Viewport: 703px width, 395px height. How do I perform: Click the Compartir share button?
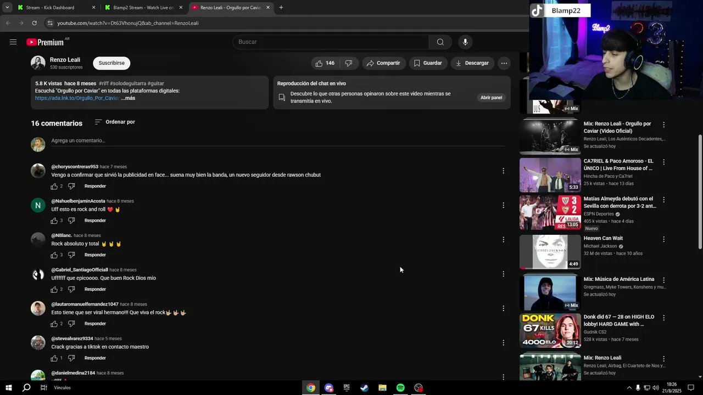[x=383, y=63]
